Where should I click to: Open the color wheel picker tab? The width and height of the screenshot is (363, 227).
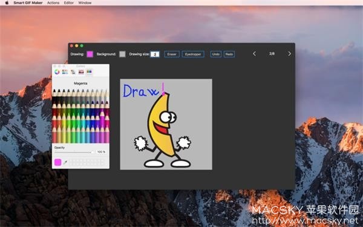pos(57,72)
